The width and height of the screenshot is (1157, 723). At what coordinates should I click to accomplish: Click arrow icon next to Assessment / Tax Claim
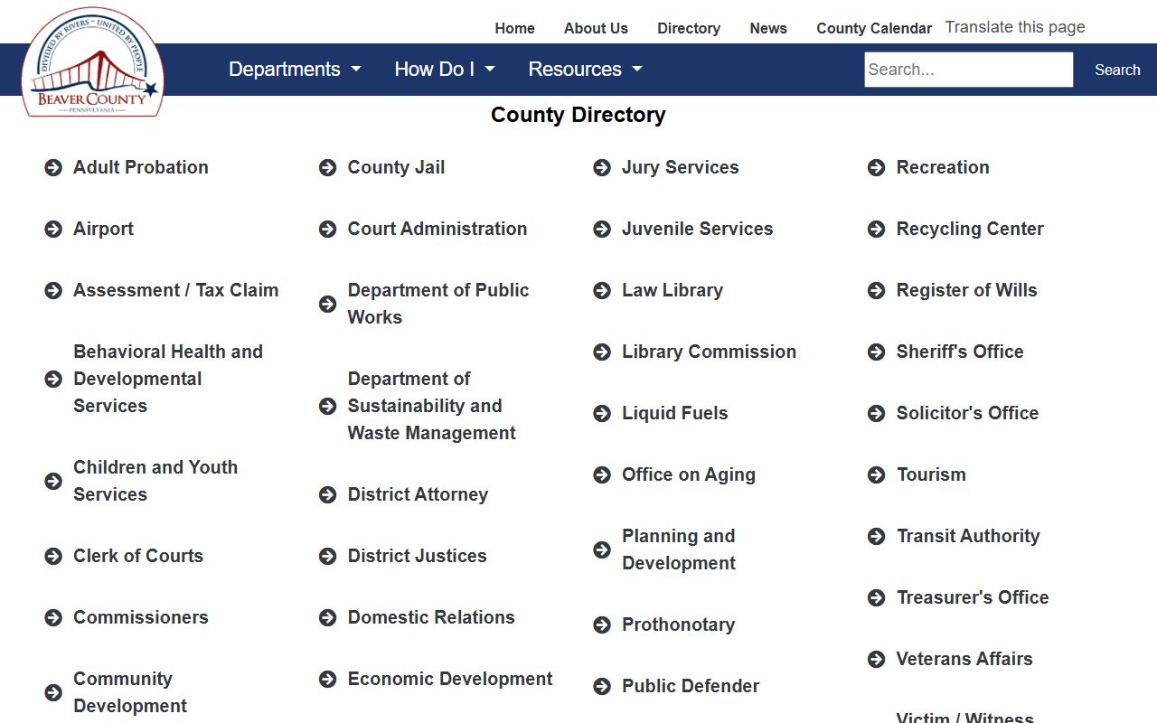click(53, 290)
